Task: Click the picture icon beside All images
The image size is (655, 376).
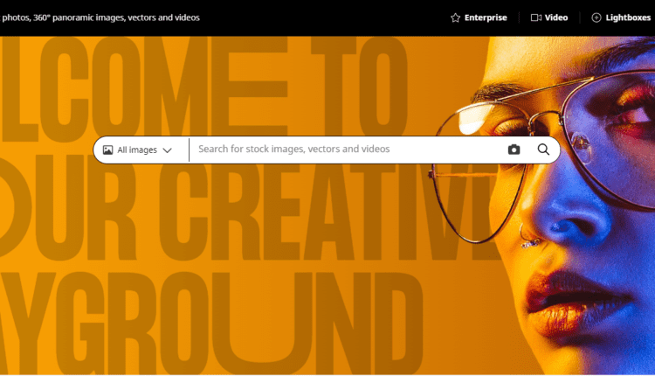Action: click(x=107, y=150)
